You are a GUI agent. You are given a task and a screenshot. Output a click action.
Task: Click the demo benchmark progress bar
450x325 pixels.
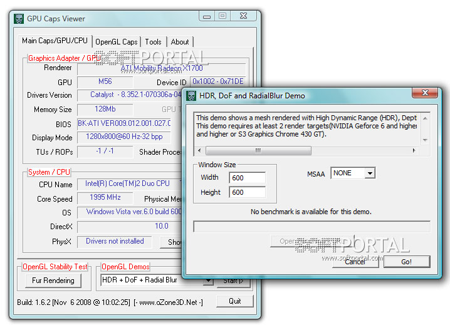[312, 226]
